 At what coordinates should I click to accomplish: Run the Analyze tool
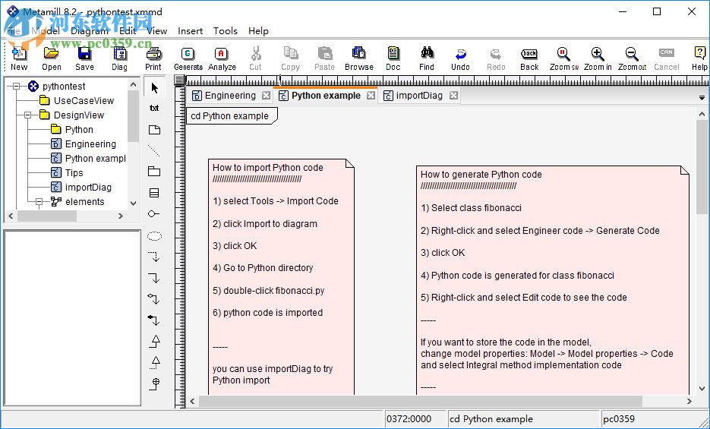[222, 58]
